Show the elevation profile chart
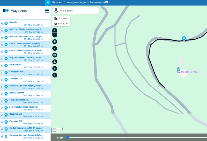207x141 pixels. point(55,68)
